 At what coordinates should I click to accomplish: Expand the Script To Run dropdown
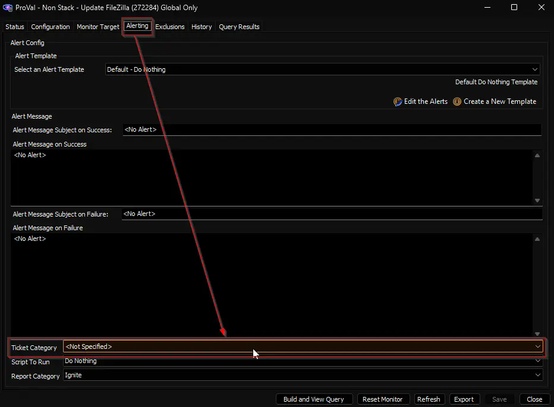(303, 361)
